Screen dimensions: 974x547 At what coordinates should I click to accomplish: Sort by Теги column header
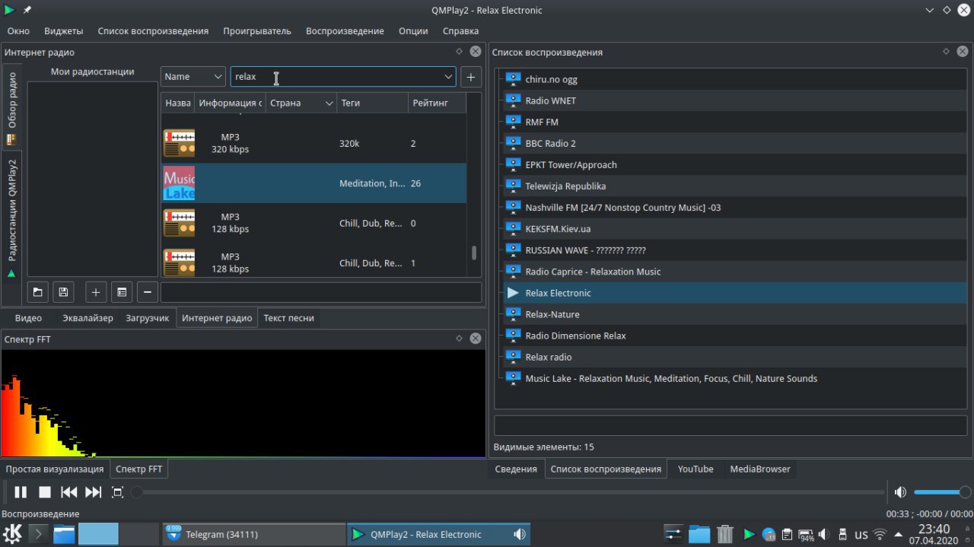(x=372, y=103)
